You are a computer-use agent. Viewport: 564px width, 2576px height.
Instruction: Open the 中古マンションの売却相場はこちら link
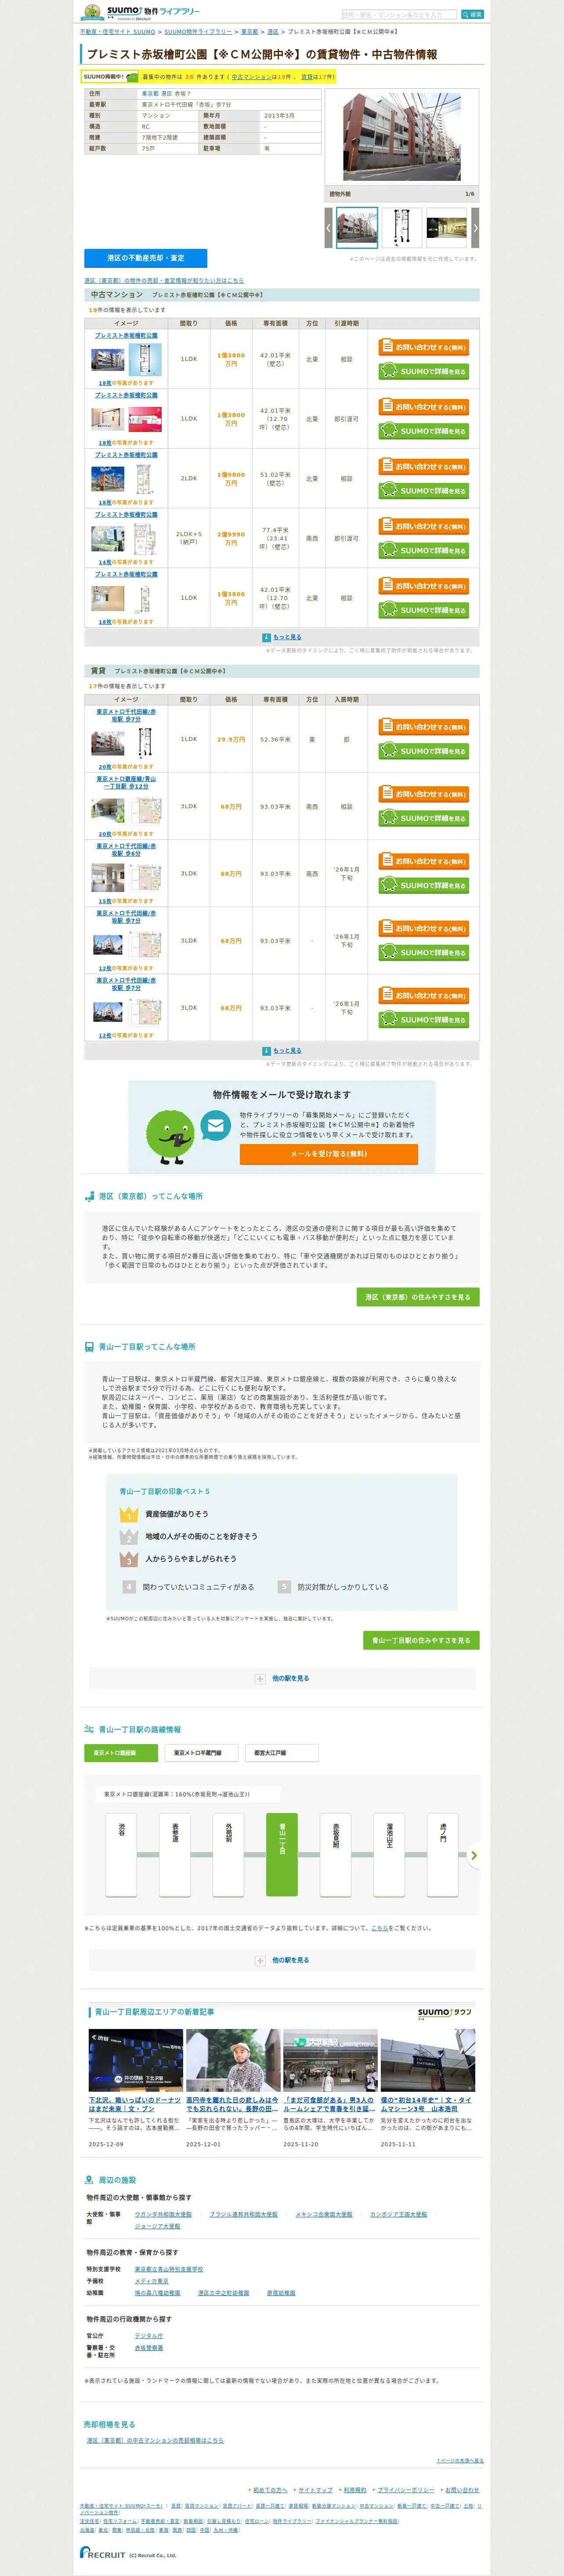click(155, 2441)
